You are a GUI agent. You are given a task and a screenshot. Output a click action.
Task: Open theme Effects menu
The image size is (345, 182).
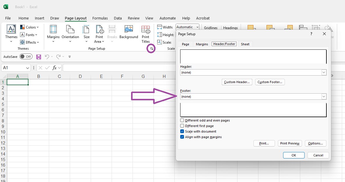click(29, 42)
